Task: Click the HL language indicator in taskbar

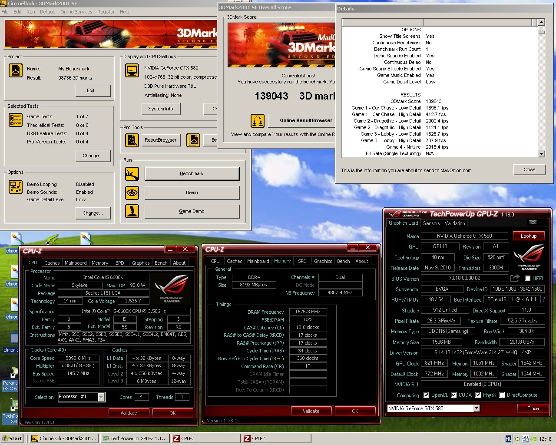Action: (508, 439)
